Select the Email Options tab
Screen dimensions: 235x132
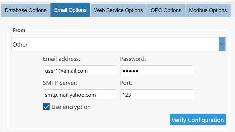(x=70, y=10)
